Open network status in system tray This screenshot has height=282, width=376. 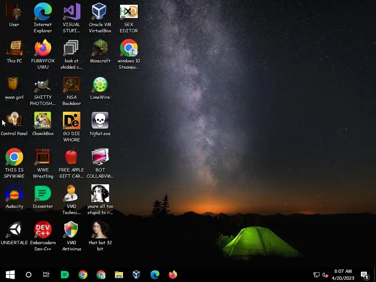click(x=317, y=275)
